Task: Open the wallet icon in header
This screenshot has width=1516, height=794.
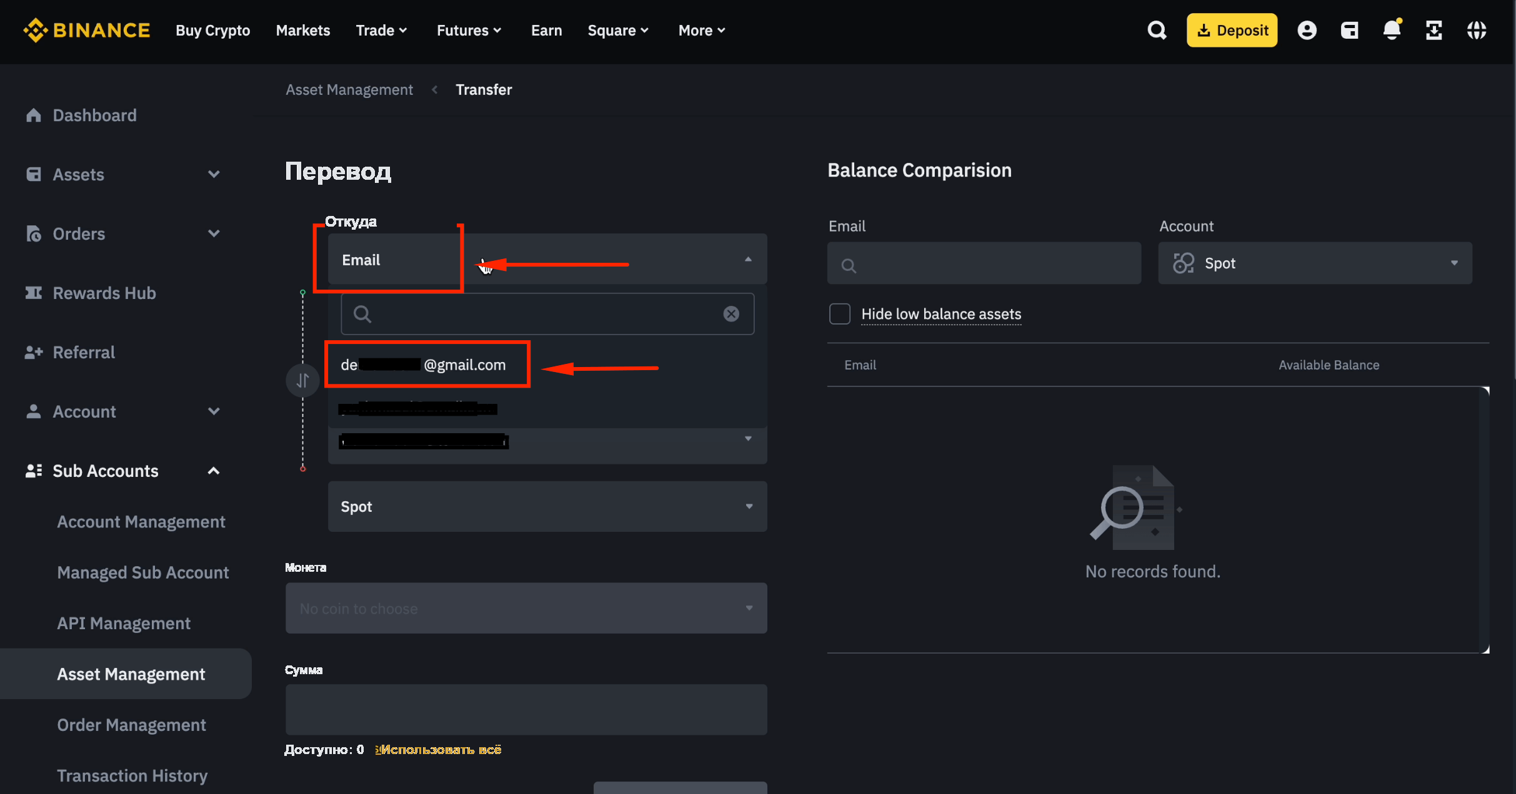Action: pyautogui.click(x=1350, y=30)
